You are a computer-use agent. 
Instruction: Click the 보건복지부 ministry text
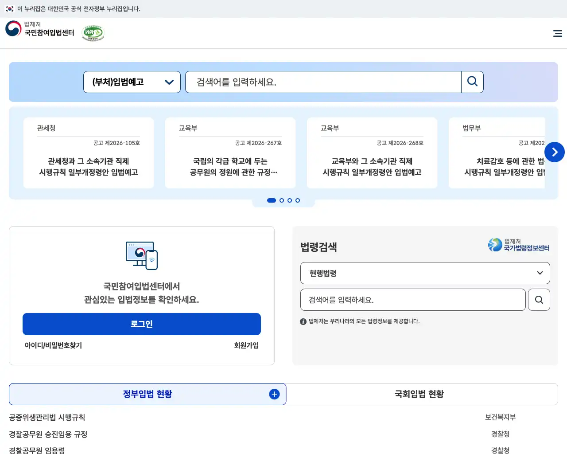pyautogui.click(x=500, y=417)
